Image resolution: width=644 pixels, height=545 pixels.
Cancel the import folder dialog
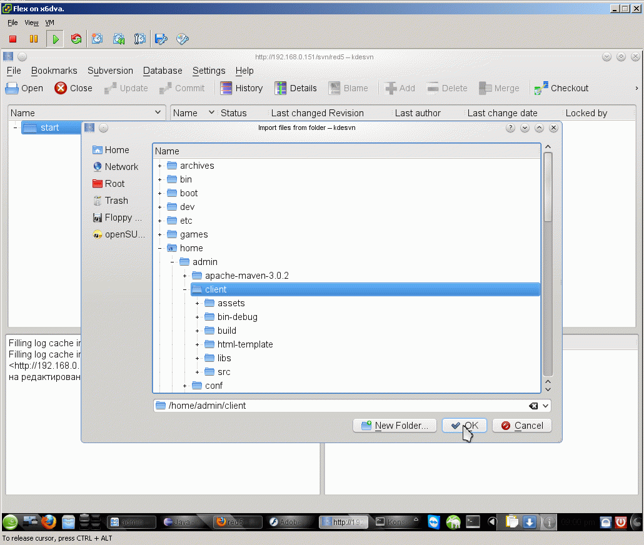pos(522,426)
